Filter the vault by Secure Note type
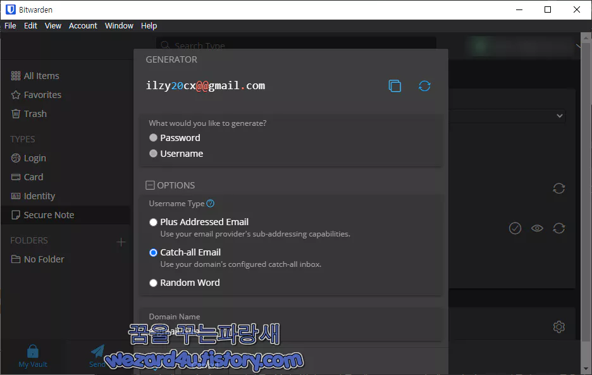 pyautogui.click(x=49, y=215)
